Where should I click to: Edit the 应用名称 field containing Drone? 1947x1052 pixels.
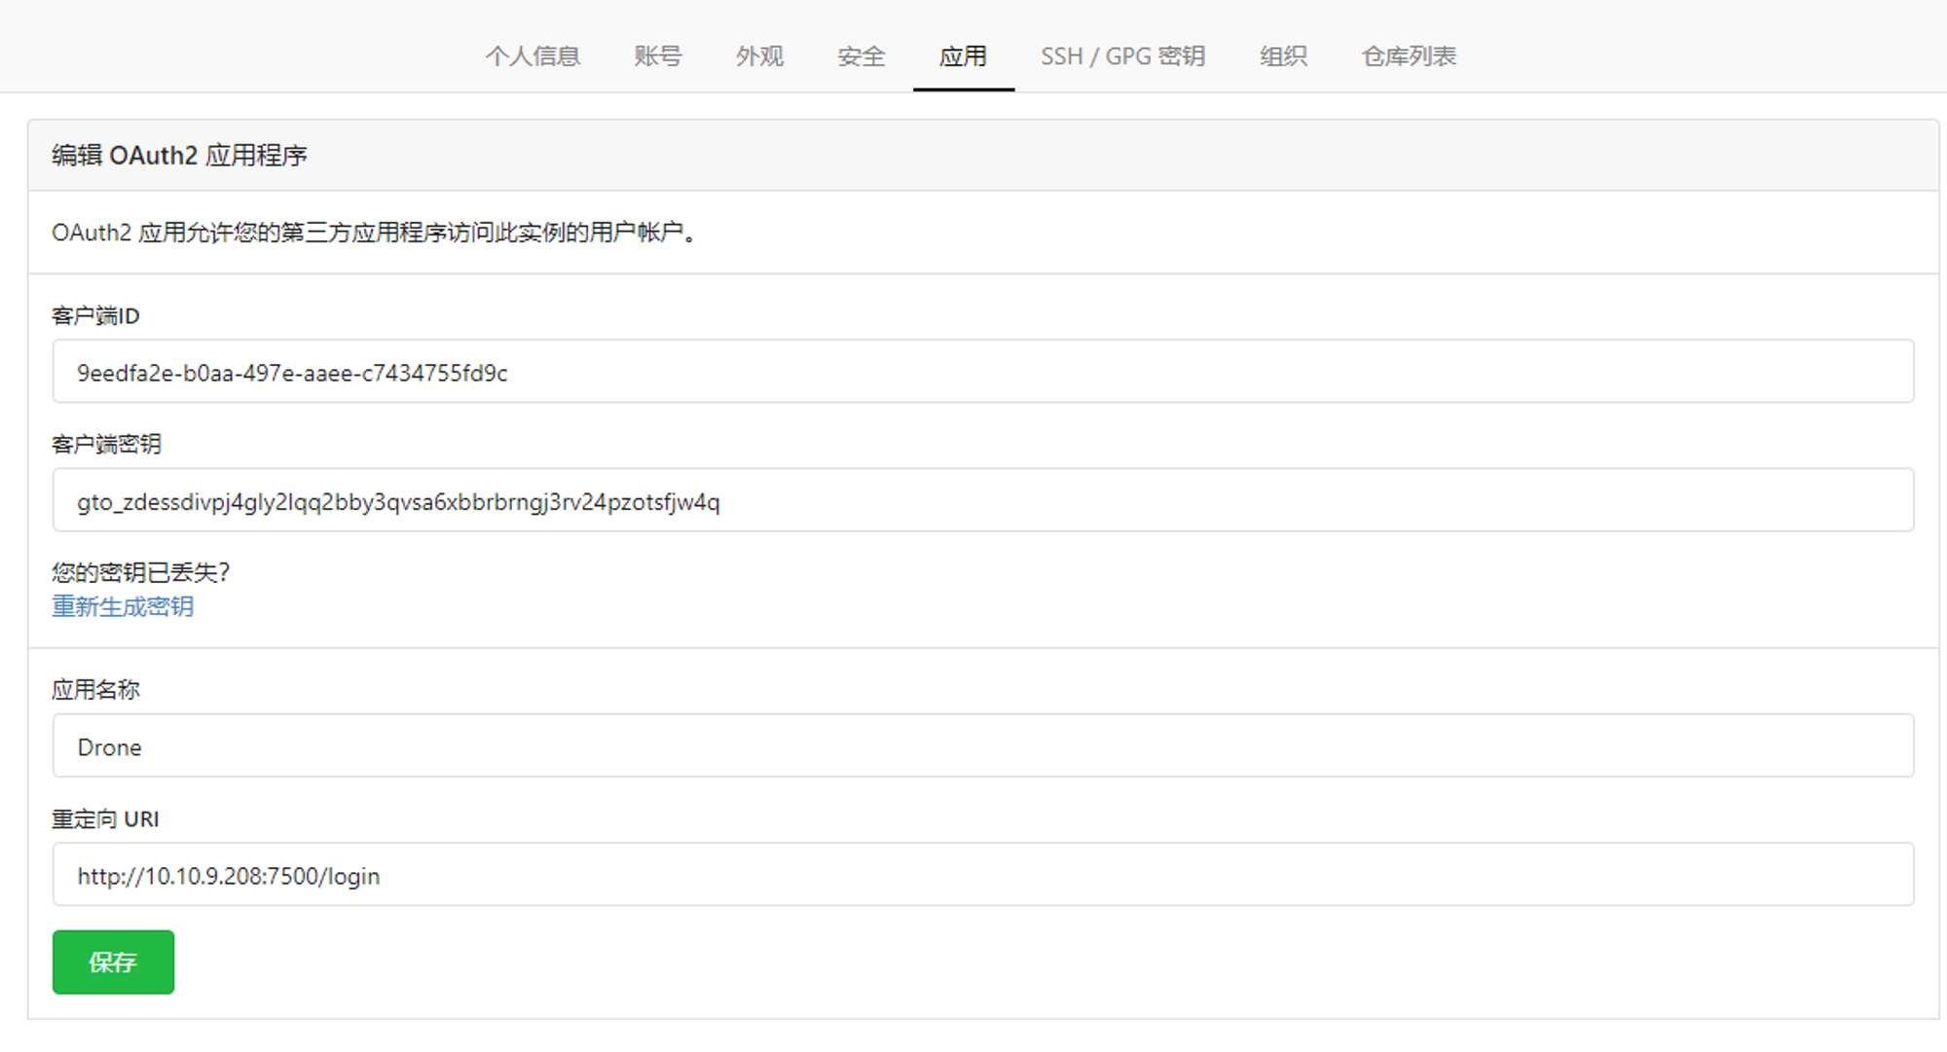pyautogui.click(x=983, y=746)
